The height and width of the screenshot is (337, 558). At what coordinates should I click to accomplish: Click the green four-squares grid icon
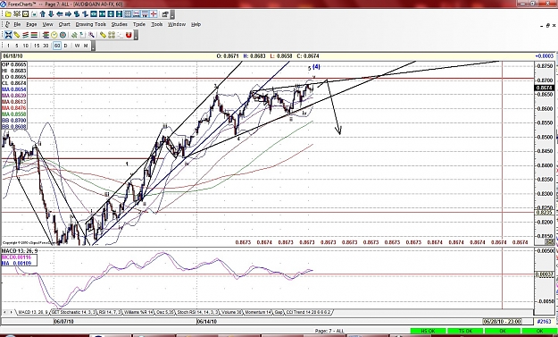pos(112,35)
